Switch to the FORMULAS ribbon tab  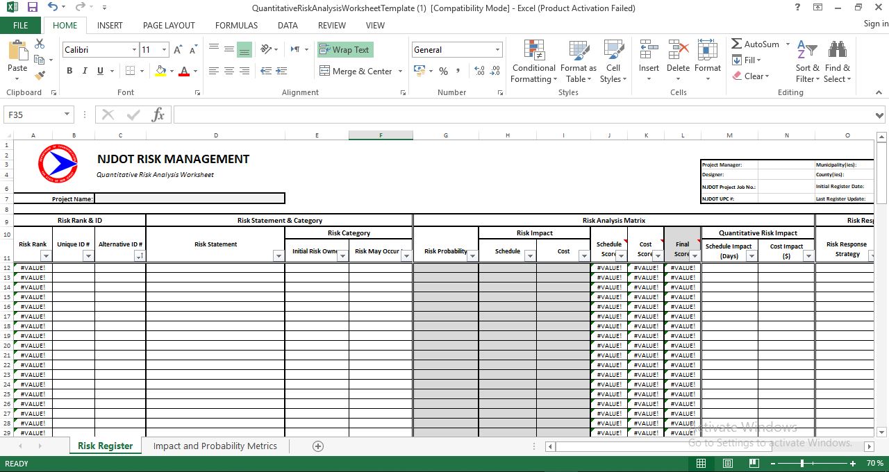tap(236, 25)
